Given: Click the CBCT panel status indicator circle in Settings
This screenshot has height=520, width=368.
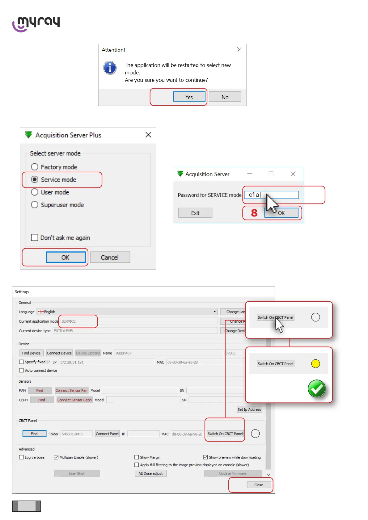Looking at the screenshot, I should tap(255, 434).
